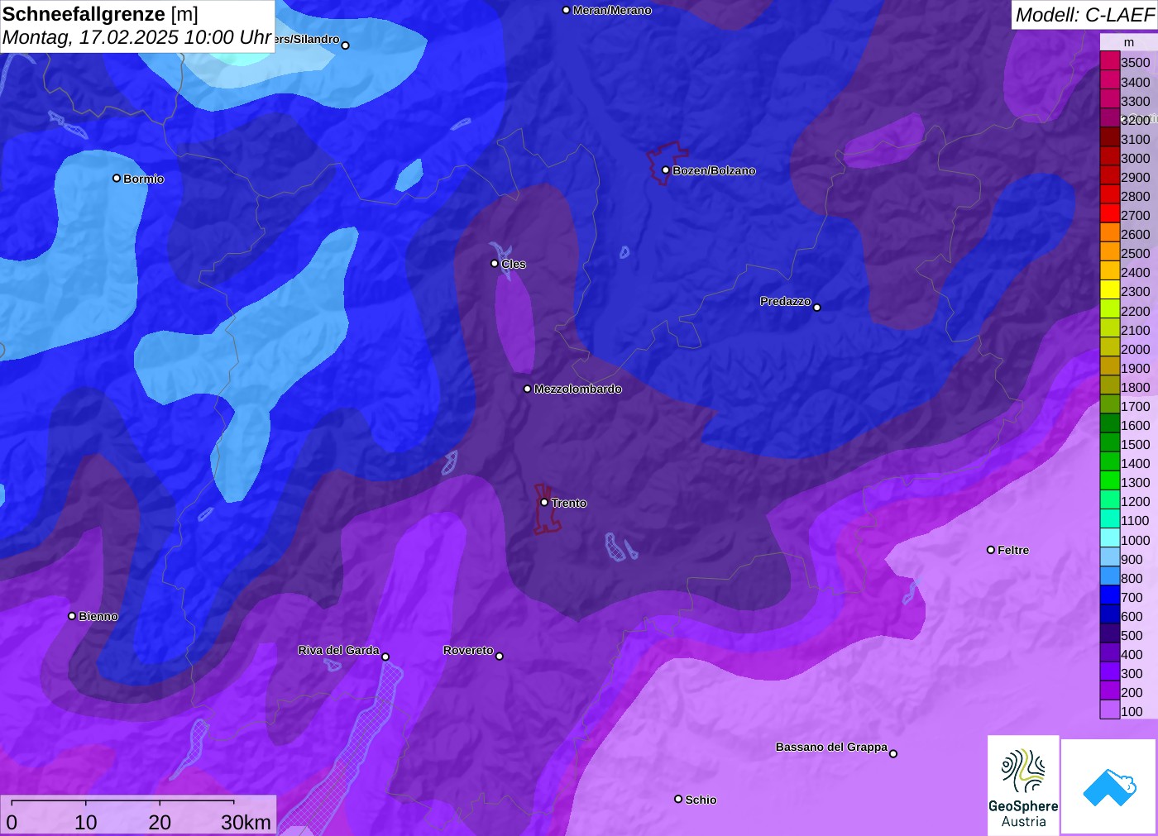Click the '30km' scale bar label
The height and width of the screenshot is (836, 1158).
pyautogui.click(x=246, y=822)
